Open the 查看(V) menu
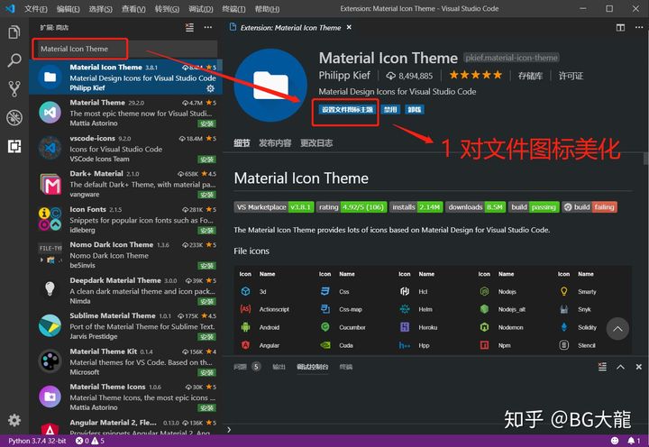This screenshot has height=447, width=649. point(133,9)
